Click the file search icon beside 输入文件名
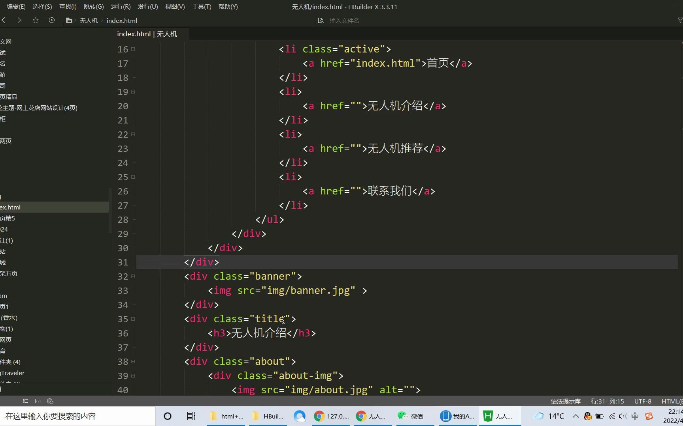The width and height of the screenshot is (683, 426). [321, 21]
